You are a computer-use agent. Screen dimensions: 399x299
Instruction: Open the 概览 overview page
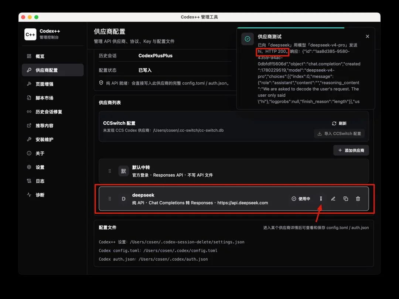pyautogui.click(x=53, y=56)
